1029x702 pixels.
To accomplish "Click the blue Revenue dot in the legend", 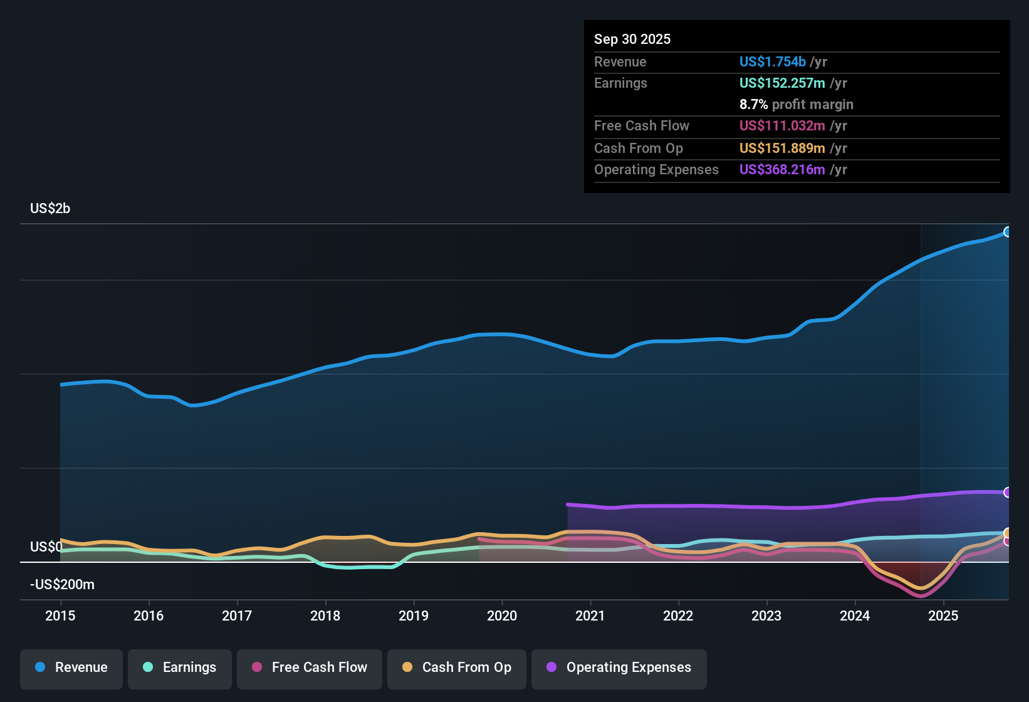I will click(39, 668).
